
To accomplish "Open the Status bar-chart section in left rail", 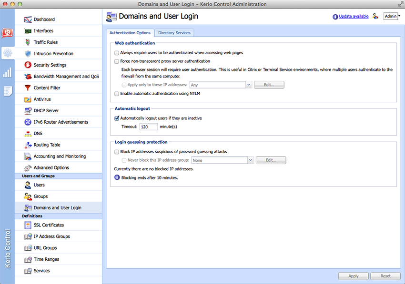I will click(x=7, y=72).
